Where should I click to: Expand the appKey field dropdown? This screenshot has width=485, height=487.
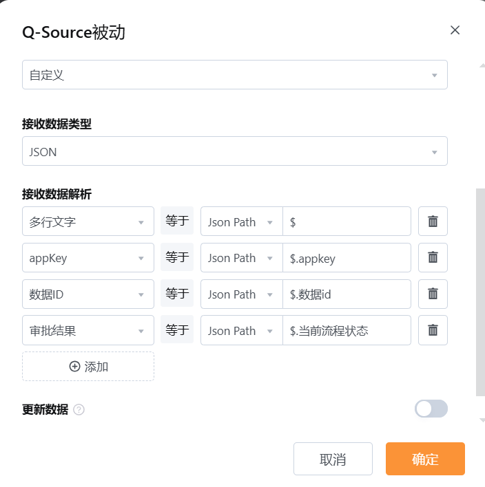pyautogui.click(x=88, y=257)
